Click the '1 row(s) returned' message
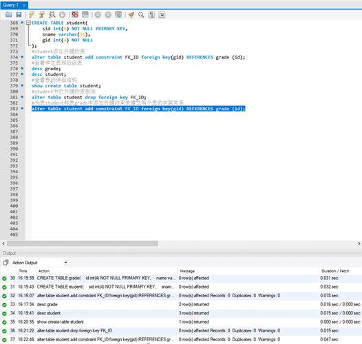Screen dimensions: 362x344 point(193,322)
